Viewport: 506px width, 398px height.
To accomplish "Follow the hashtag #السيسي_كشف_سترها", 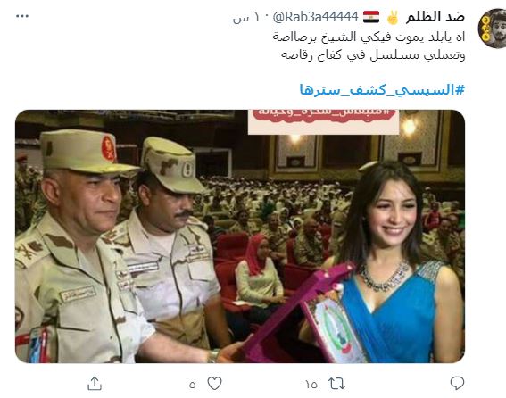I will 382,89.
